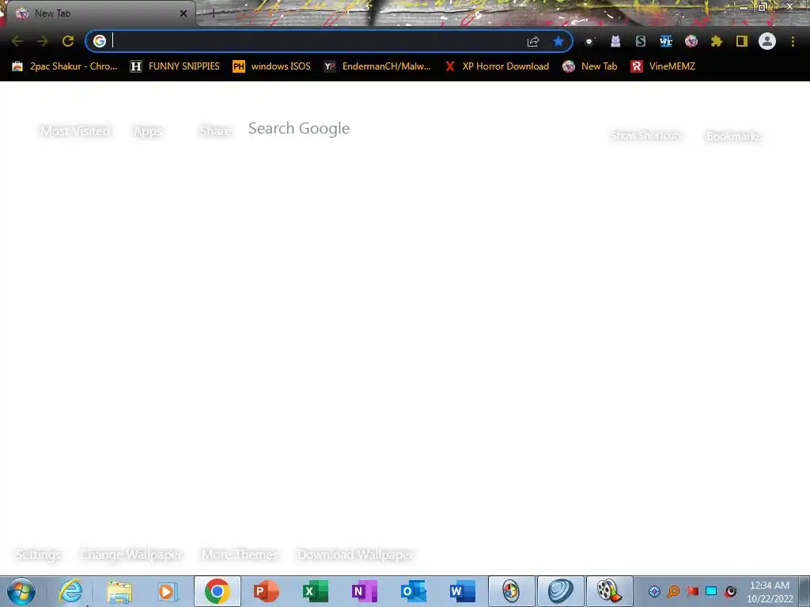Open the EndermanCH/Malw... bookmark
Screen dimensions: 810x607
pyautogui.click(x=377, y=66)
